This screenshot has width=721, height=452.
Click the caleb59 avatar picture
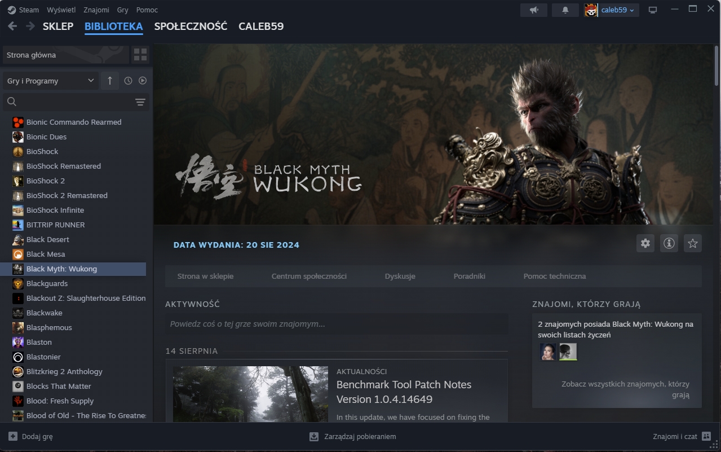[591, 10]
